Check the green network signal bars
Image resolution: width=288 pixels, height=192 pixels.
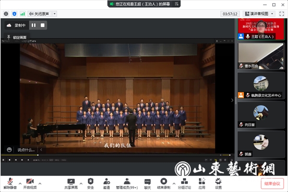(x=23, y=14)
